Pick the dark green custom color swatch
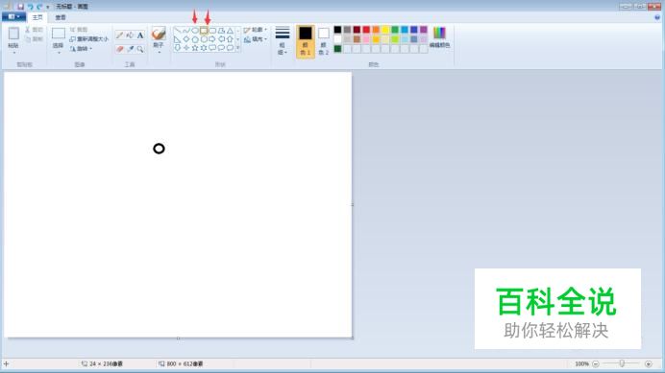665x373 pixels. coord(337,49)
